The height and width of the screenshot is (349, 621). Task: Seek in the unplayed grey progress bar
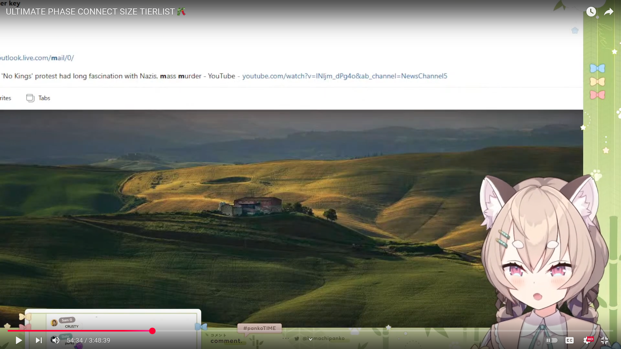point(384,331)
